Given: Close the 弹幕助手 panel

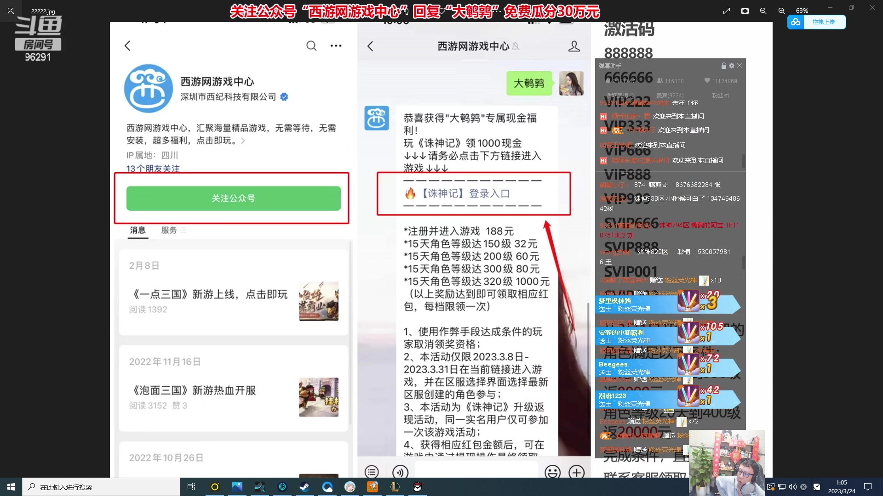Looking at the screenshot, I should click(740, 66).
